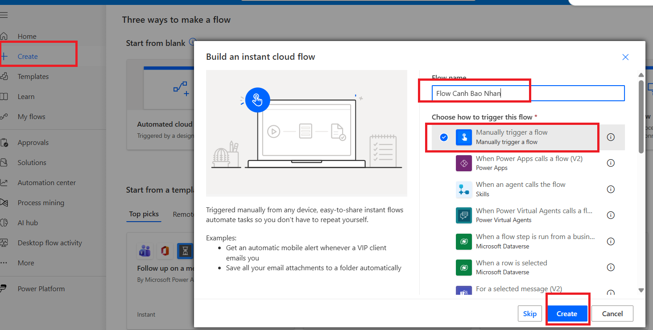The width and height of the screenshot is (653, 330).
Task: Expand the More item in sidebar
Action: point(25,263)
